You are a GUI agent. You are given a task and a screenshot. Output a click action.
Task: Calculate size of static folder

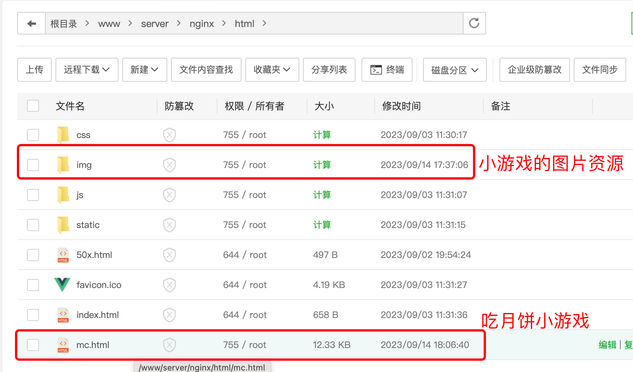(x=322, y=225)
